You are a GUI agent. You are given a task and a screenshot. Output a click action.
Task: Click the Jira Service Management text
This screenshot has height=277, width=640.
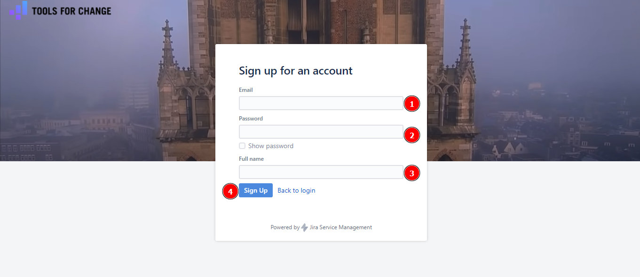341,227
